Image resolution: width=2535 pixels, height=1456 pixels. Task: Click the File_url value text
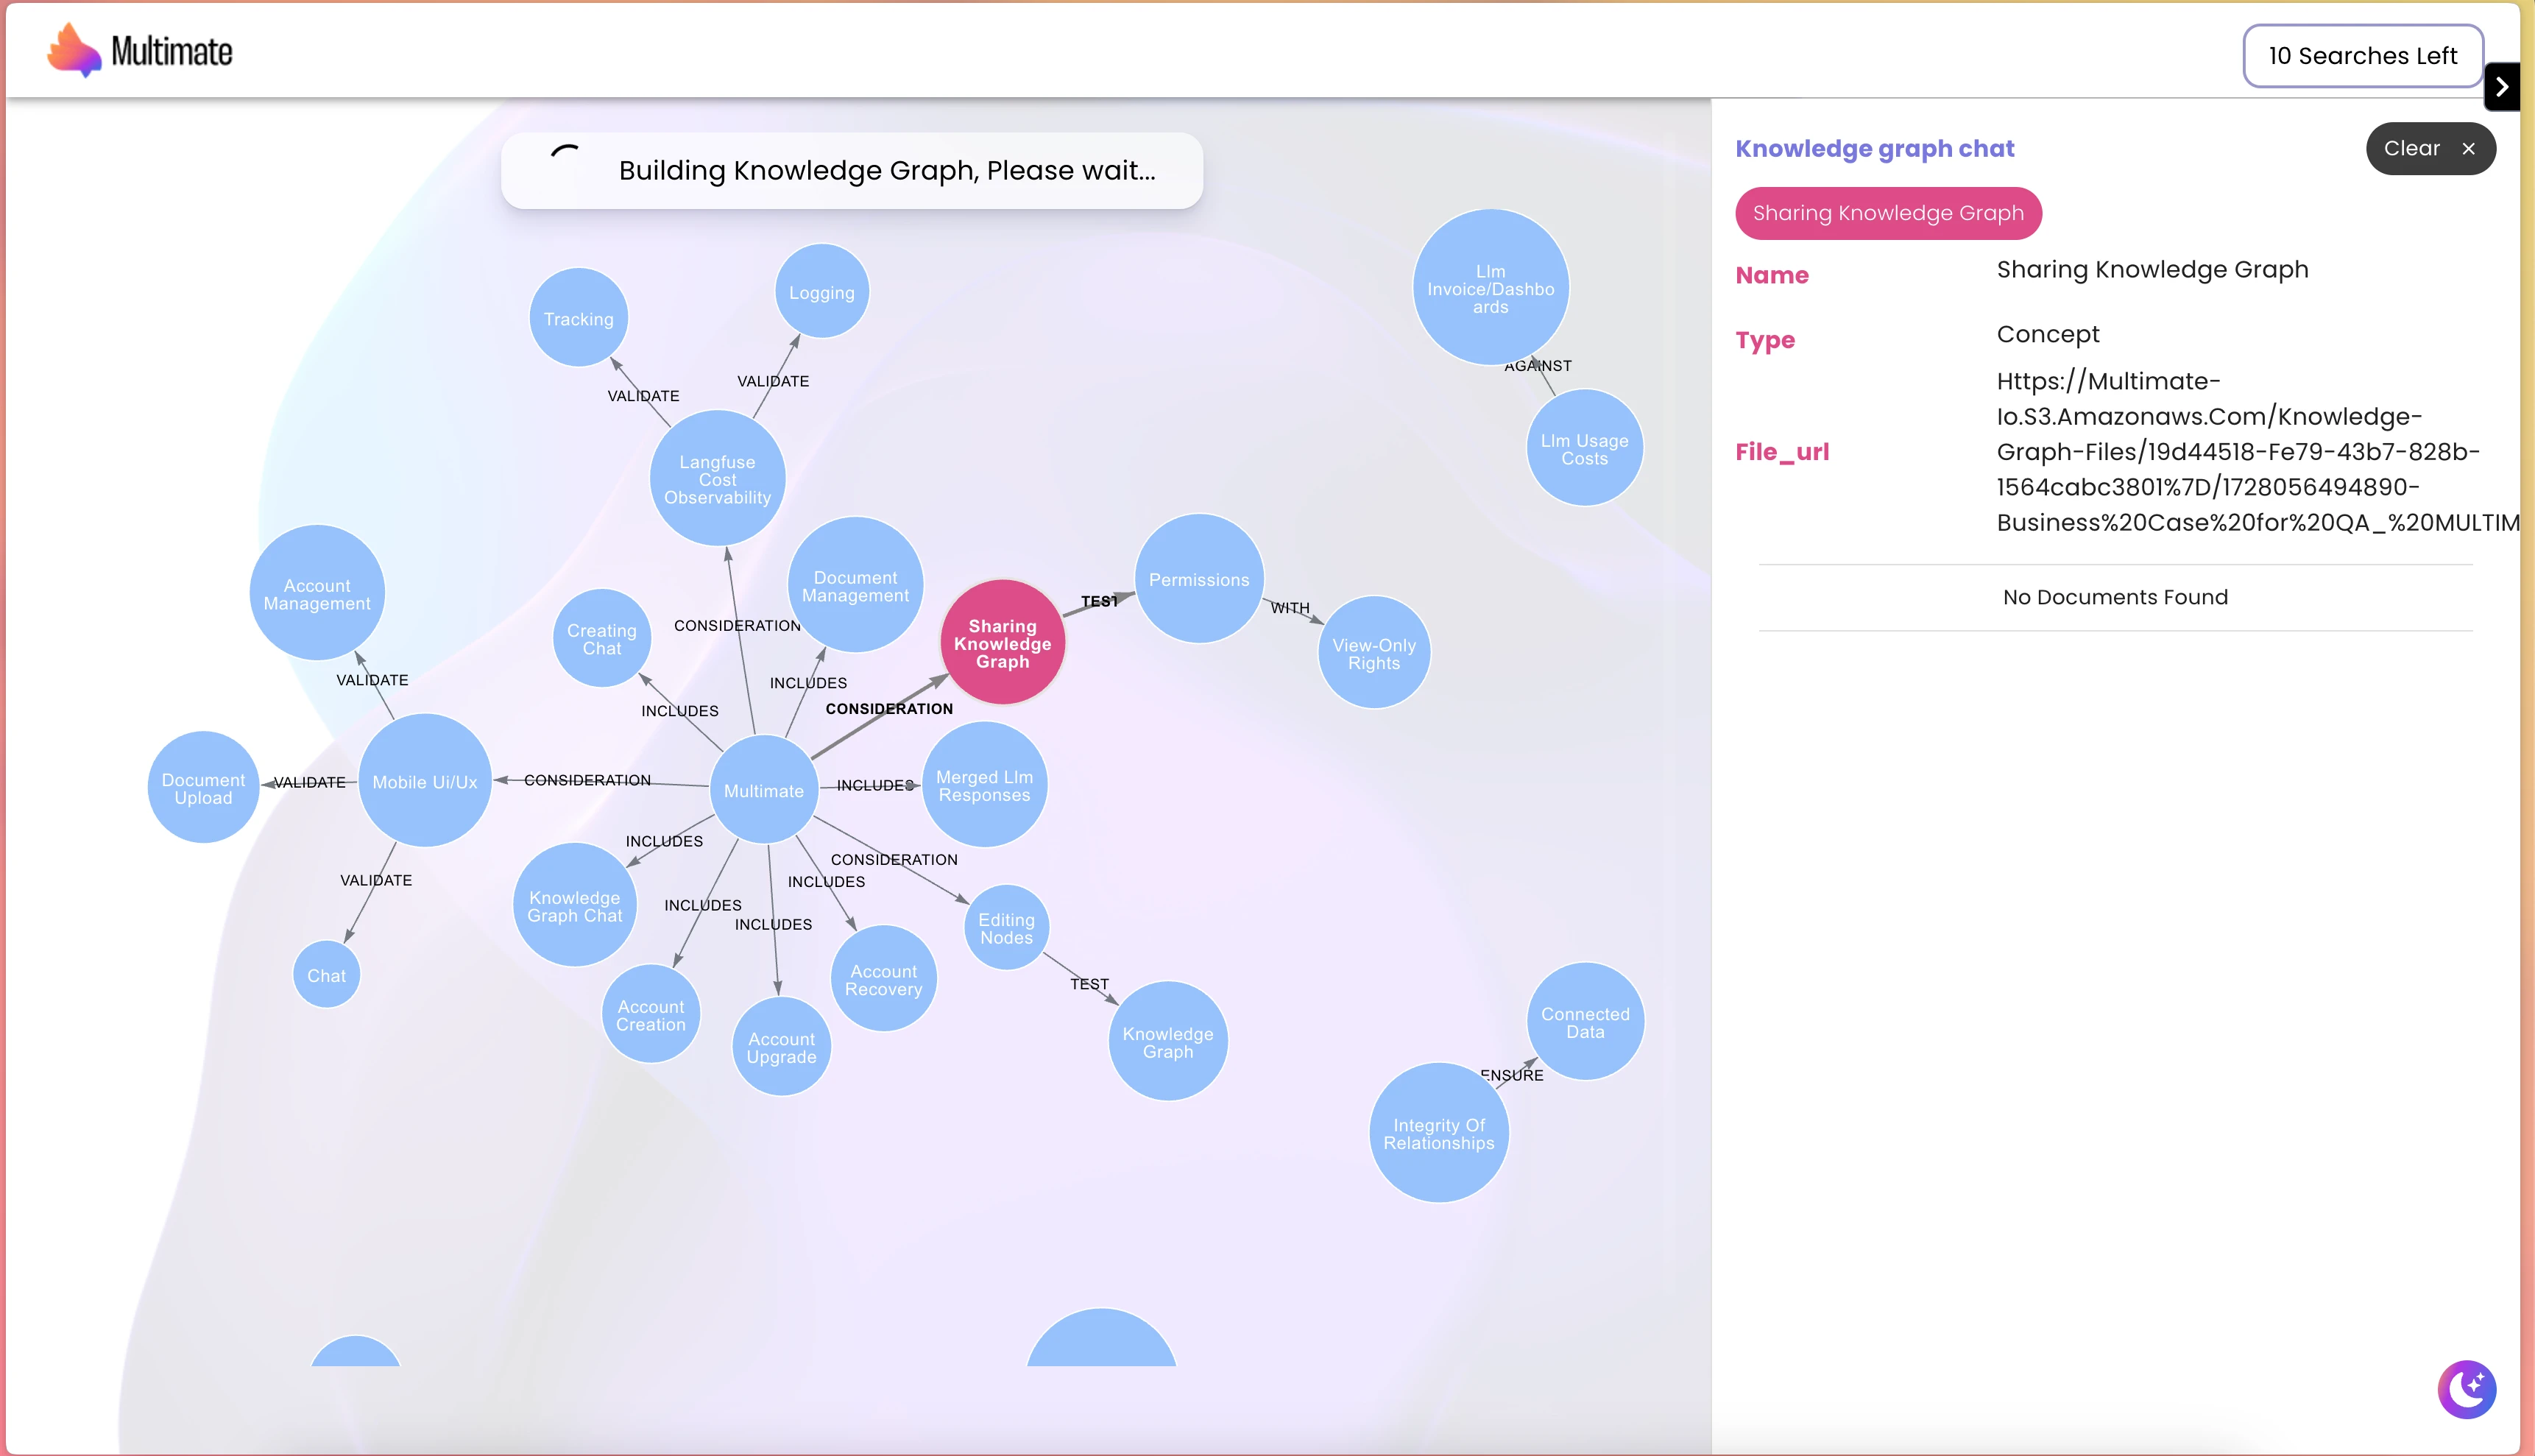[x=2258, y=452]
